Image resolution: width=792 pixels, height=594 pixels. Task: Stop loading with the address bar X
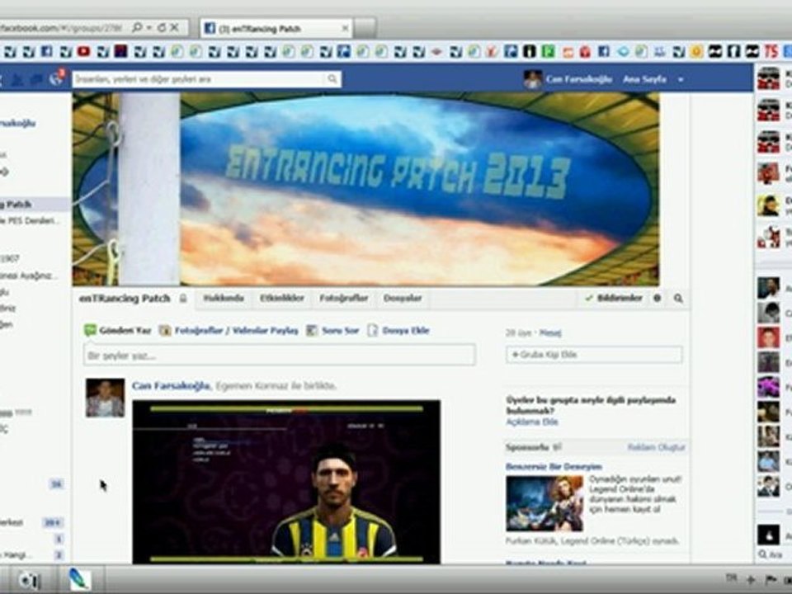click(174, 28)
